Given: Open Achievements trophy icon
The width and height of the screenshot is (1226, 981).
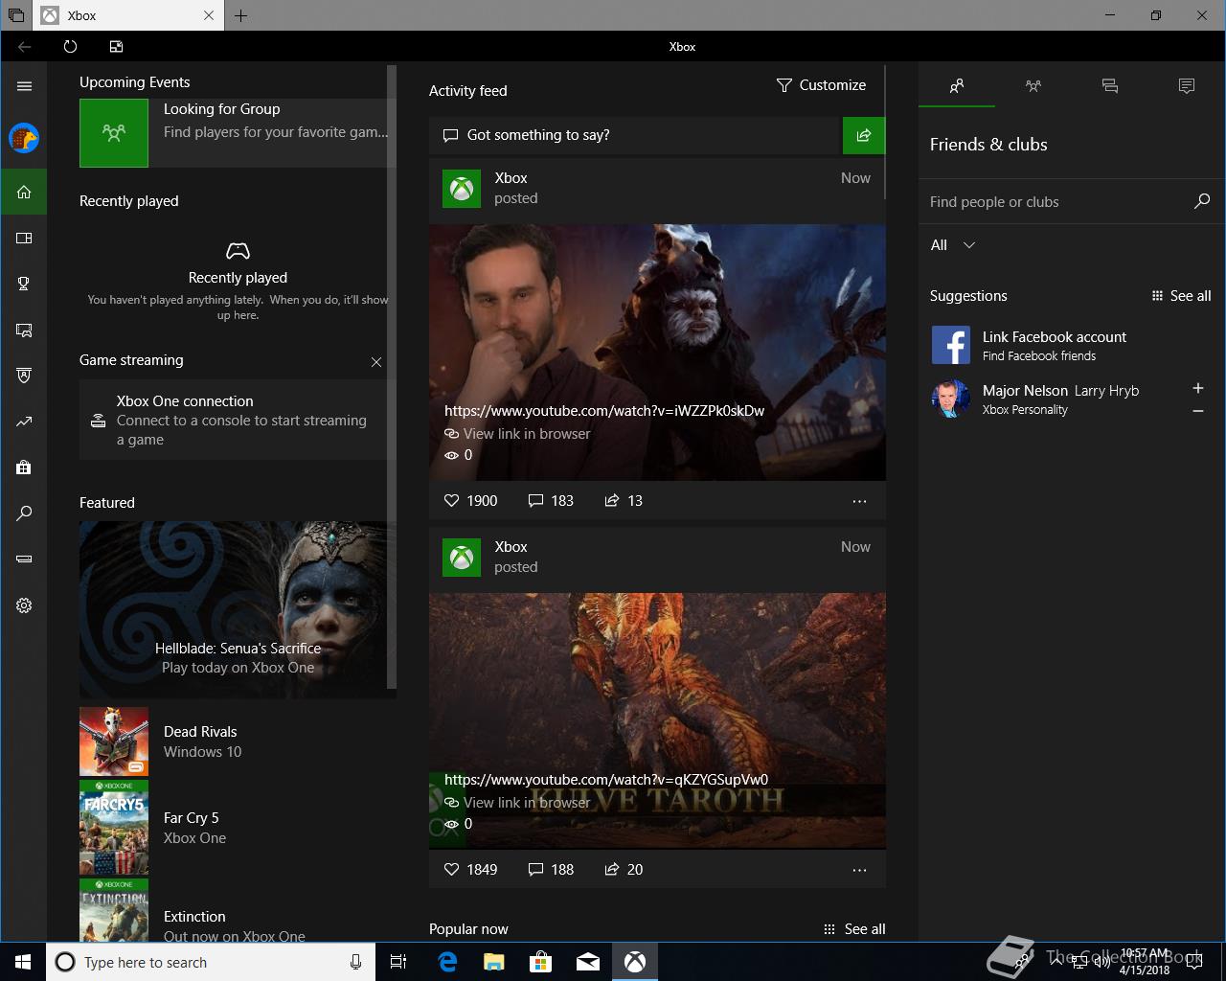Looking at the screenshot, I should tap(24, 284).
